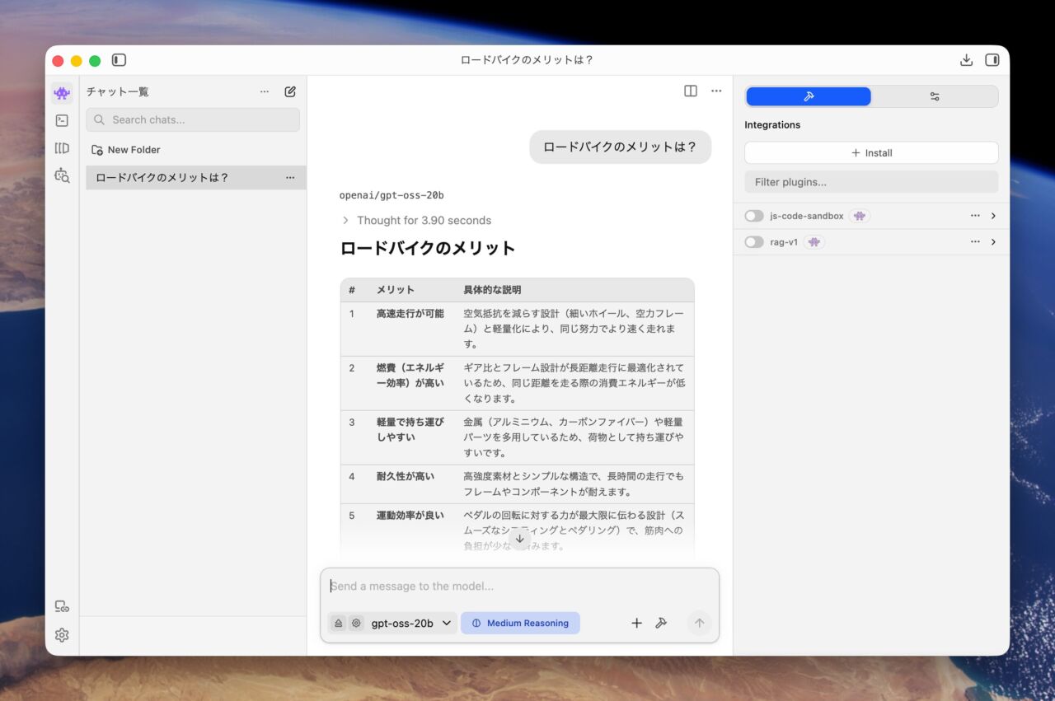Click the split view icon above chat
This screenshot has width=1055, height=701.
pos(691,91)
